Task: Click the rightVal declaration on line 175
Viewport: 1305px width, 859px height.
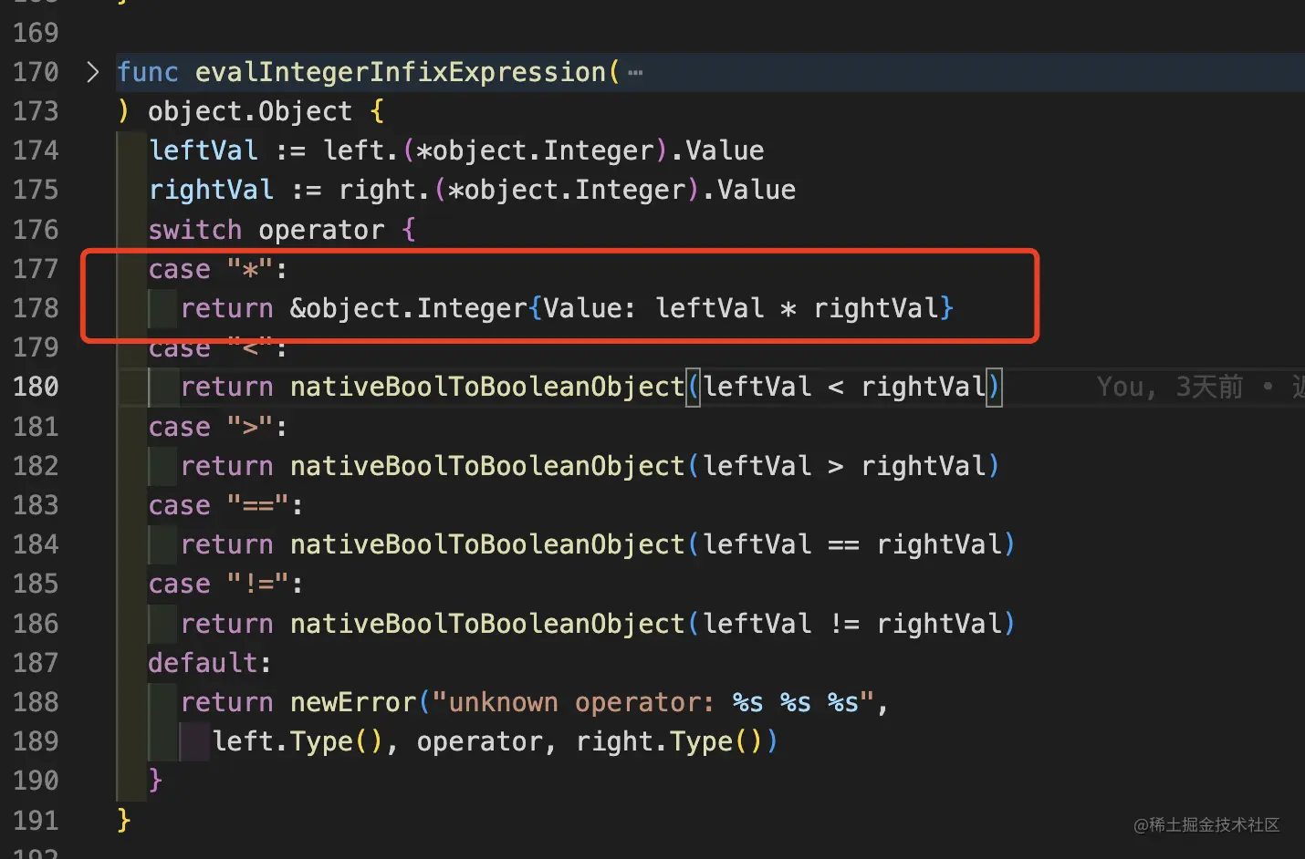Action: coord(211,190)
